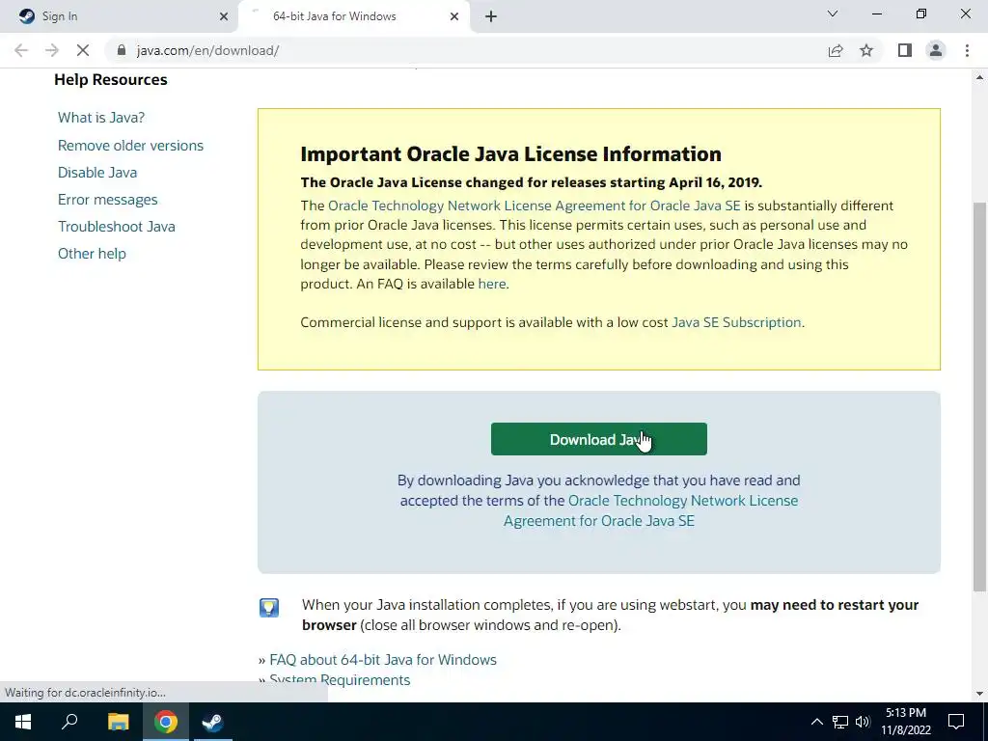The height and width of the screenshot is (741, 988).
Task: Show hidden system tray icons
Action: (x=816, y=722)
